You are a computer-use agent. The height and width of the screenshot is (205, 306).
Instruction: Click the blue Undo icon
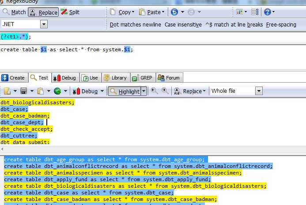[174, 12]
